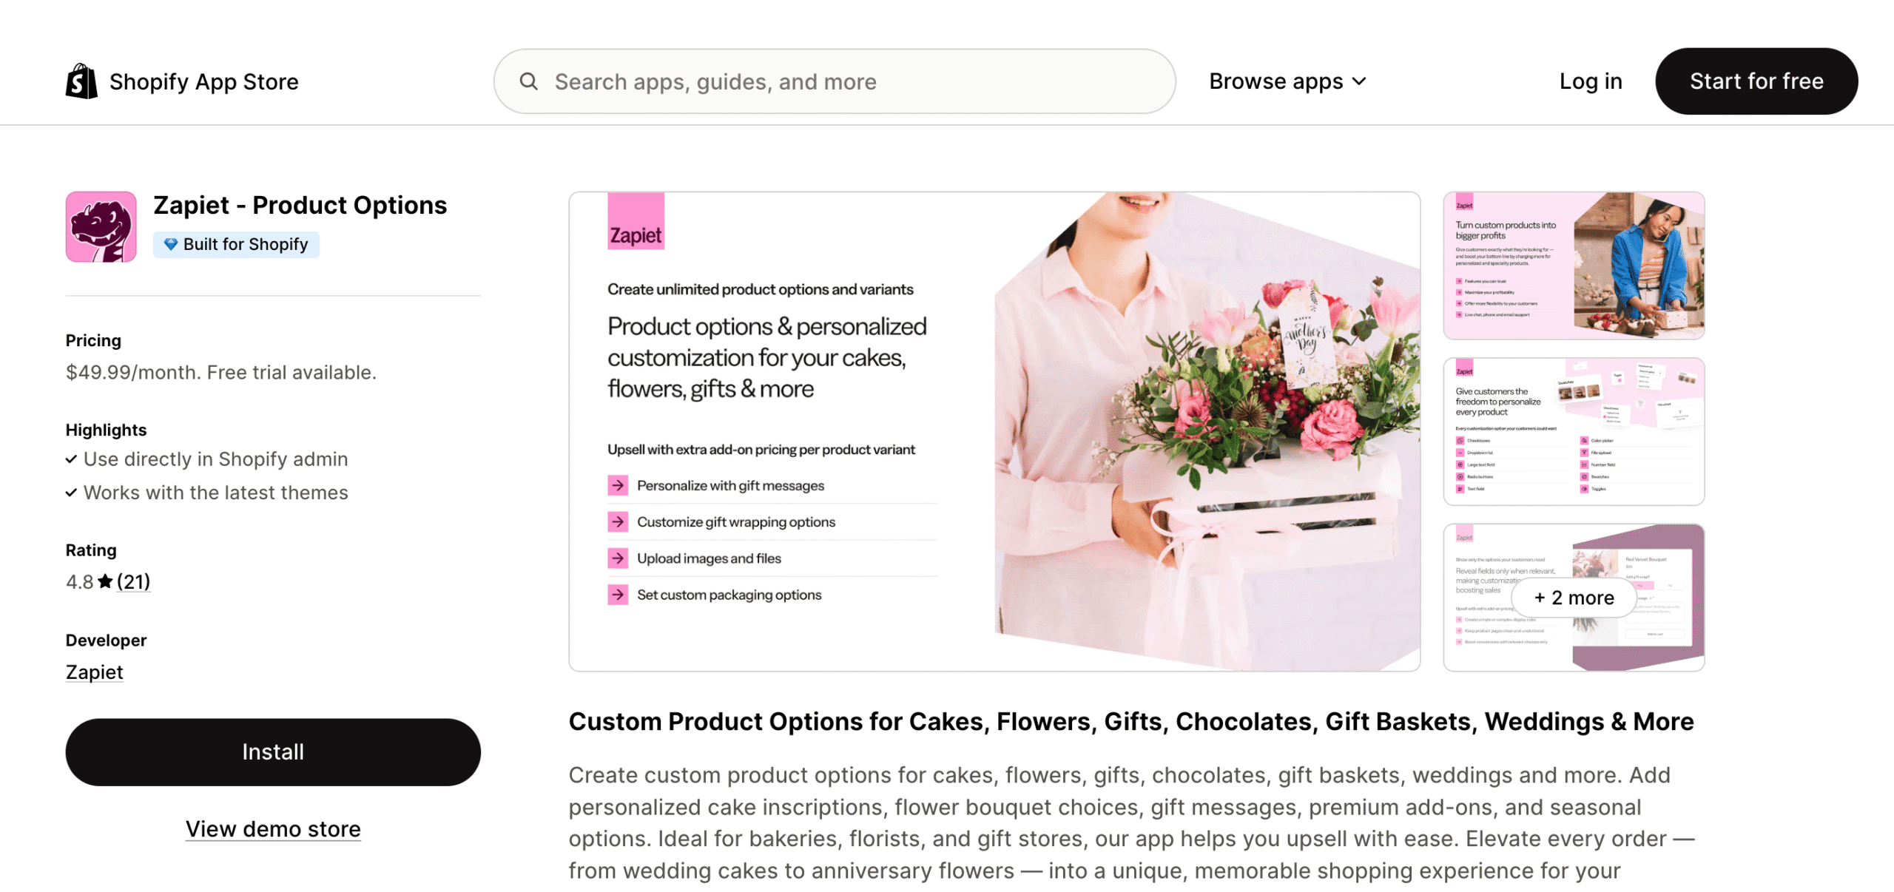Click the Built for Shopify diamond icon

170,244
